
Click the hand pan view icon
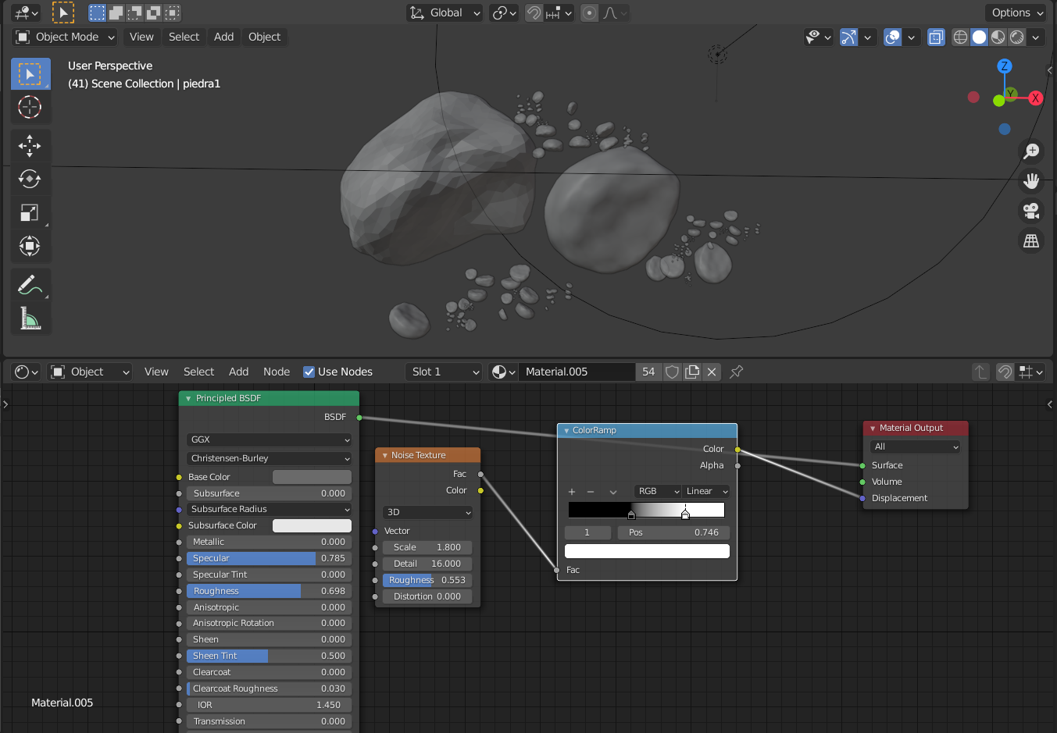point(1031,181)
